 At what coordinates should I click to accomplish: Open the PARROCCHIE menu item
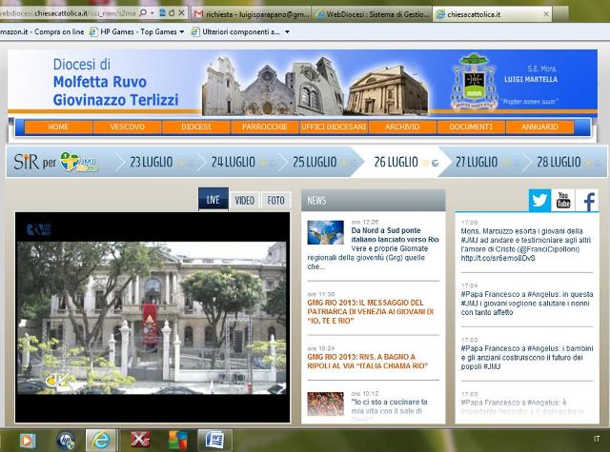coord(264,127)
